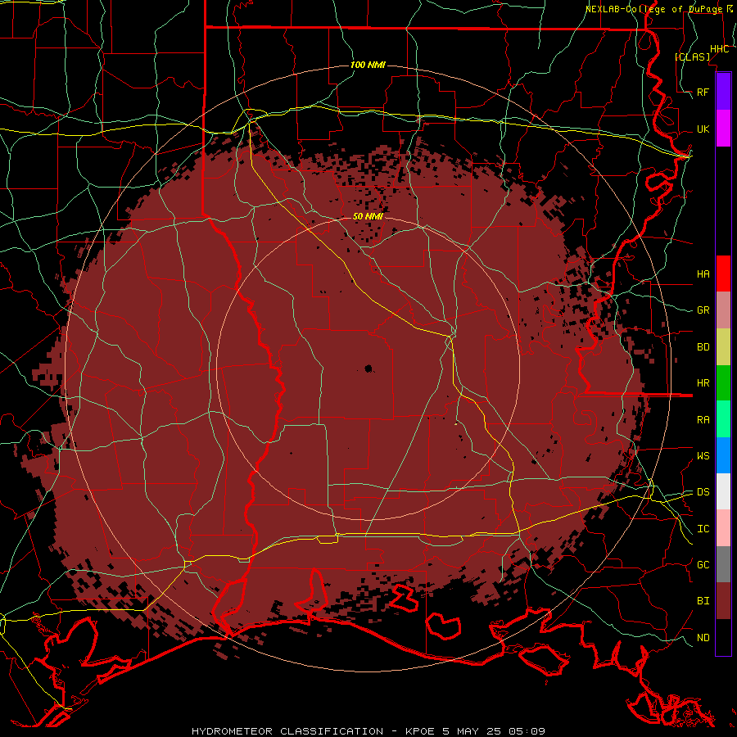Click the mint green RA legend swatch

723,419
